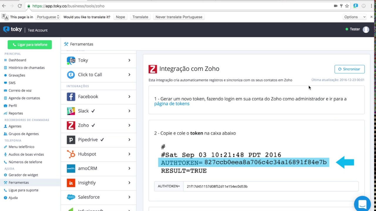
Task: Click the Sincronizar button
Action: click(x=350, y=69)
